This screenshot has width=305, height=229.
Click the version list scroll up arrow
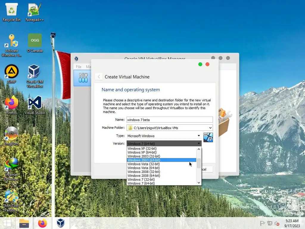coord(199,149)
